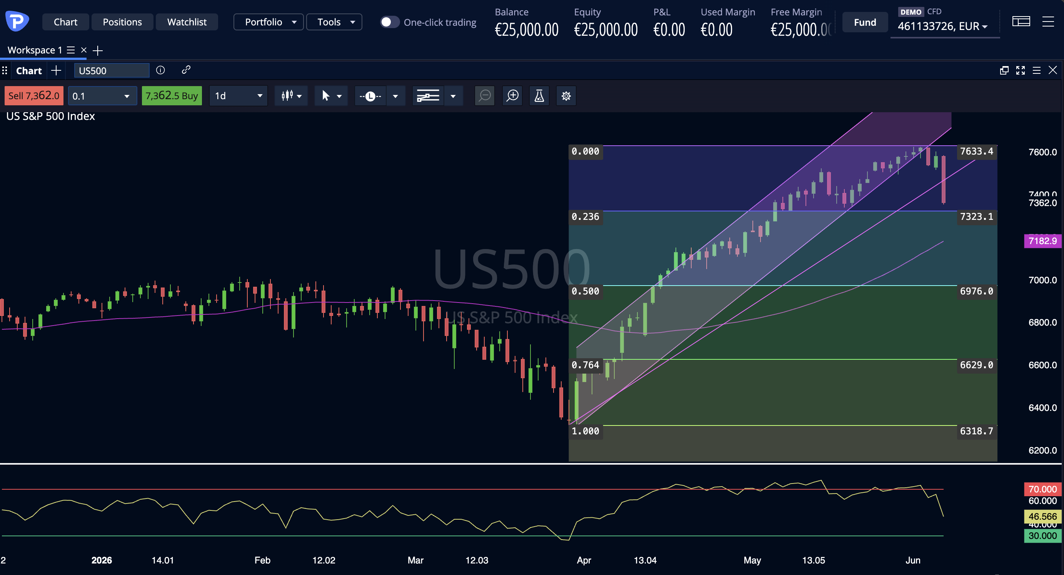This screenshot has width=1064, height=575.
Task: Add a new workspace with plus icon
Action: pyautogui.click(x=98, y=50)
